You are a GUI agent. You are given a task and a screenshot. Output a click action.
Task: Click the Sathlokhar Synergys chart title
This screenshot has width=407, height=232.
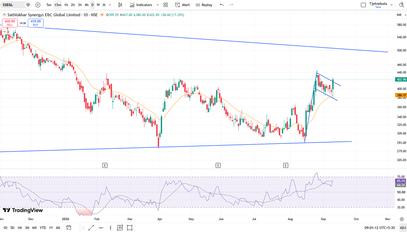(x=43, y=15)
